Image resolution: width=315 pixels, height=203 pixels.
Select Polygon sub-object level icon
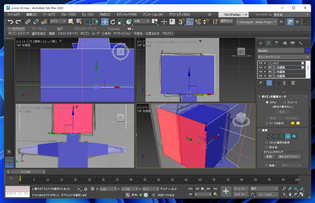(x=288, y=136)
